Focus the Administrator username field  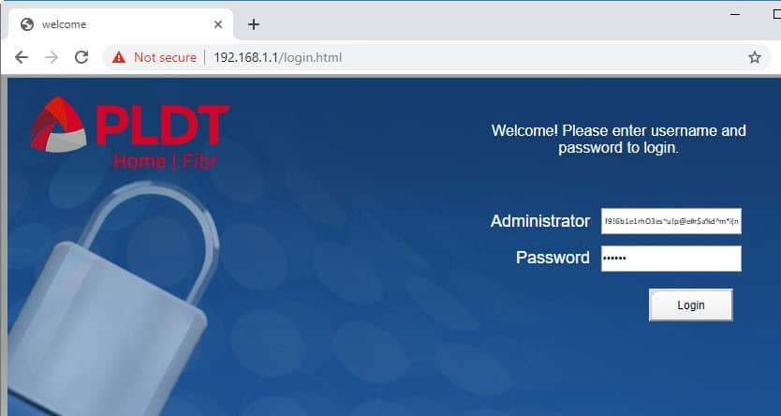(x=670, y=221)
